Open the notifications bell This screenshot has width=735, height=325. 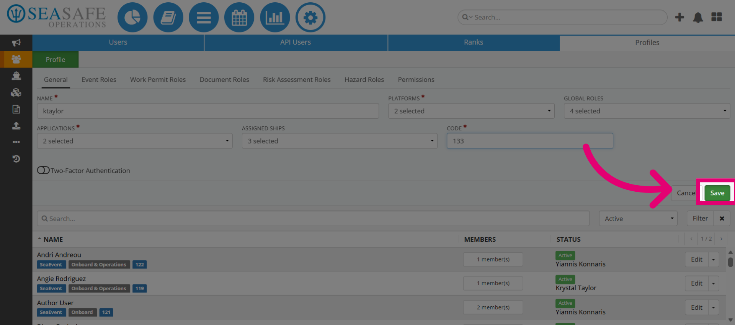coord(698,17)
